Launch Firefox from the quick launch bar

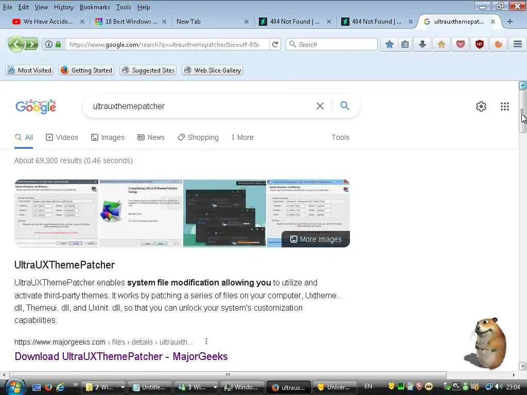pos(49,387)
